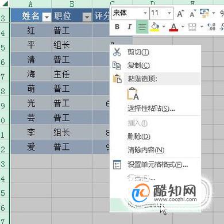
Task: Click the center align icon
Action: tap(142, 27)
